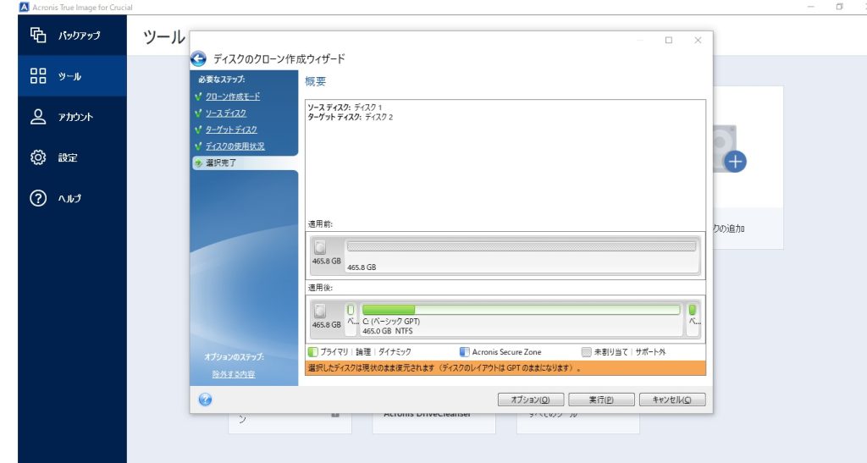Select ツール in the sidebar
This screenshot has height=463, width=867.
point(73,75)
